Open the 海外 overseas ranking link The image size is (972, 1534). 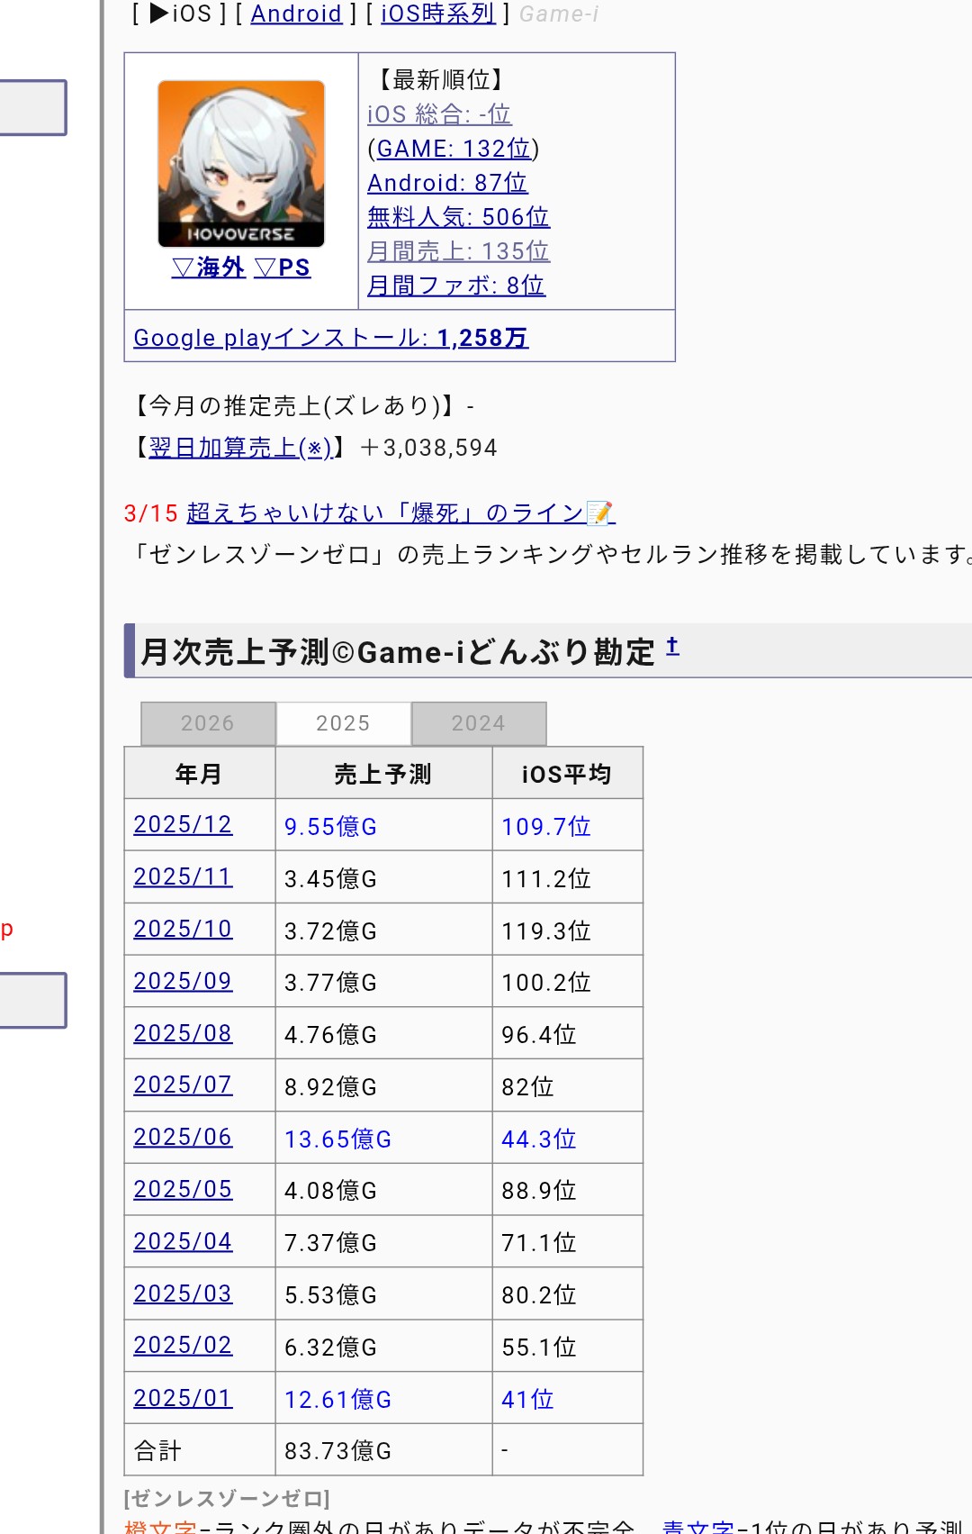208,268
